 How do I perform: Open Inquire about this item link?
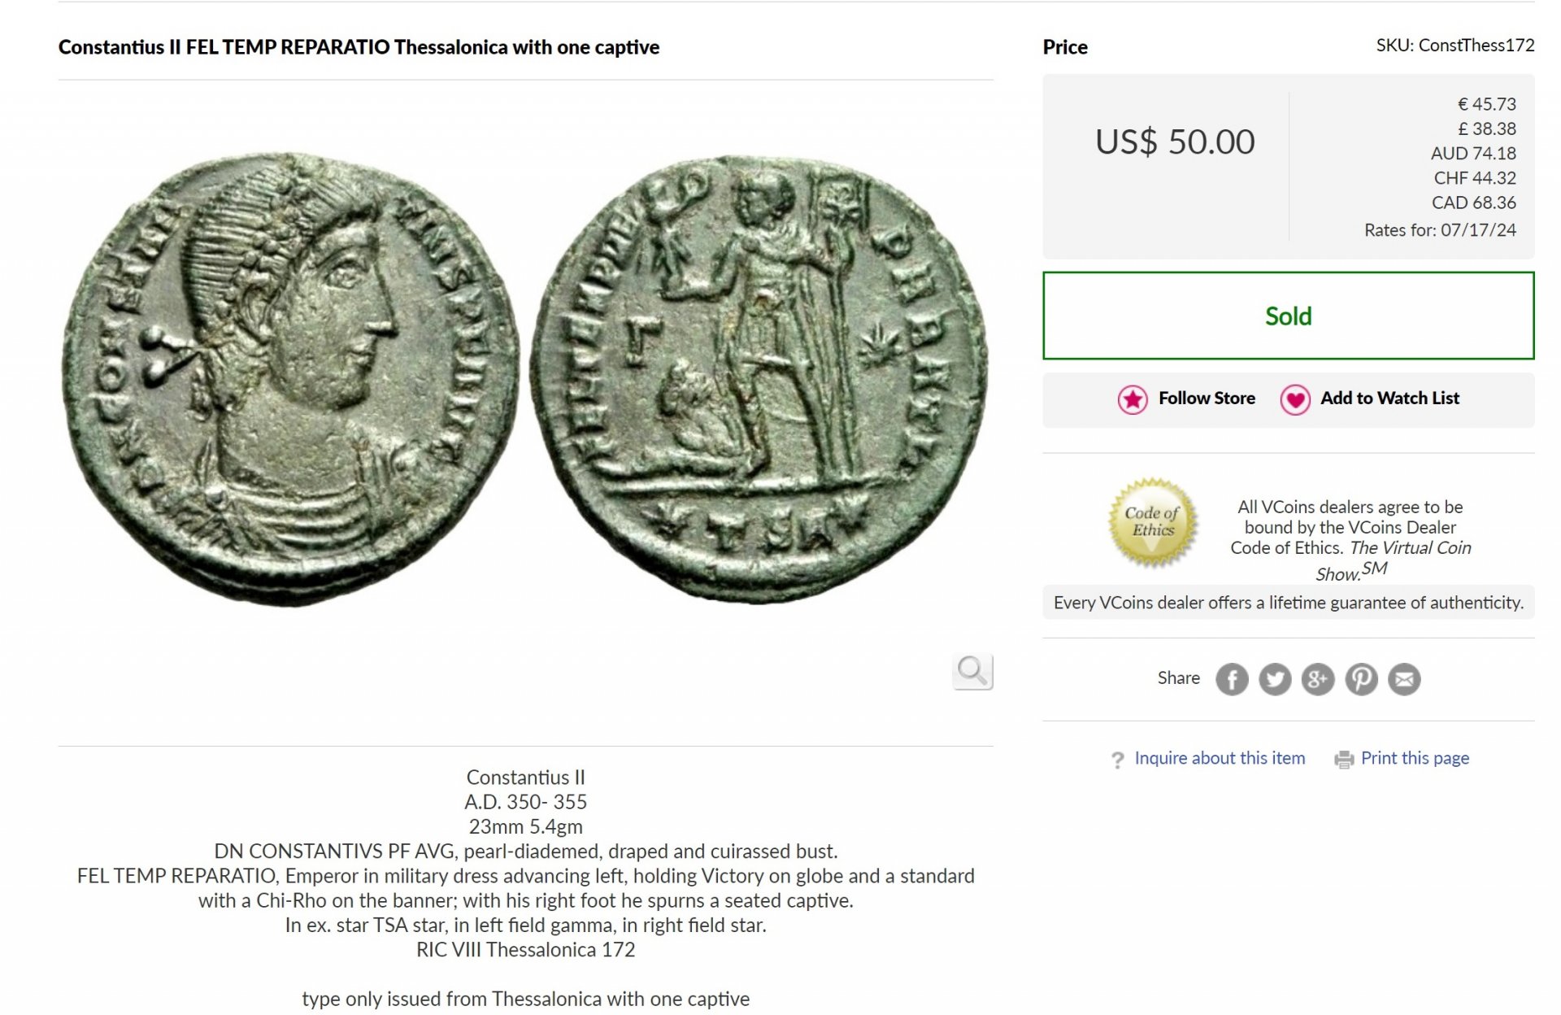click(1220, 758)
